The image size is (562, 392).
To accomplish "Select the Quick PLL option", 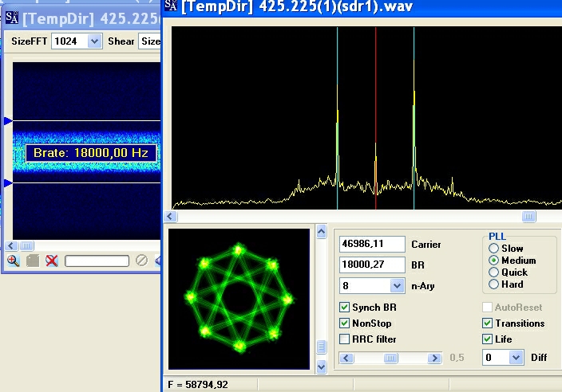I will pyautogui.click(x=493, y=272).
